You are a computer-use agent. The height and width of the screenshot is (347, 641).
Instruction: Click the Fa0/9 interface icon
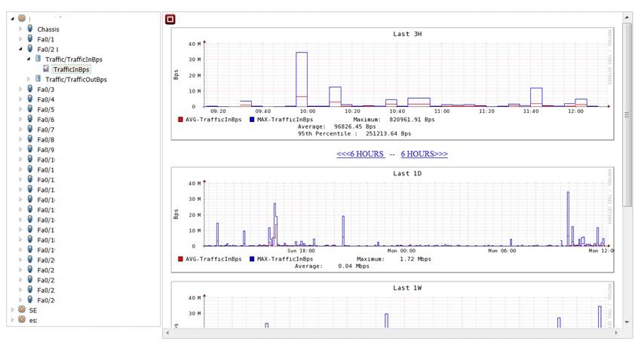30,149
